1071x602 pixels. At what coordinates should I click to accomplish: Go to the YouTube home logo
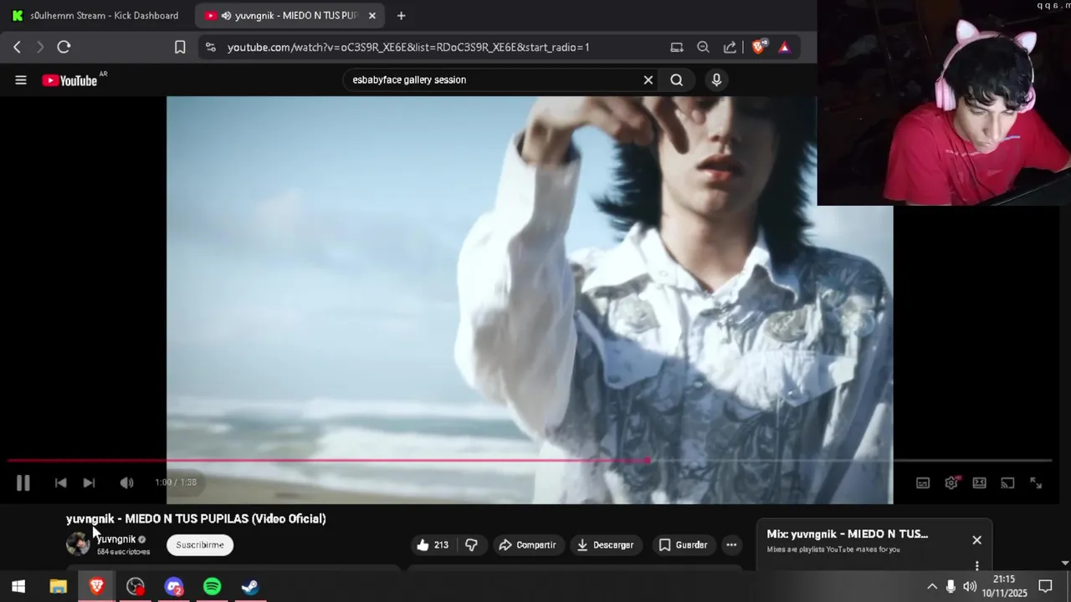click(70, 80)
